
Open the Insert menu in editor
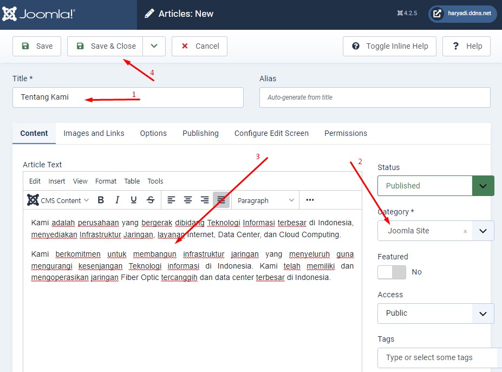57,181
